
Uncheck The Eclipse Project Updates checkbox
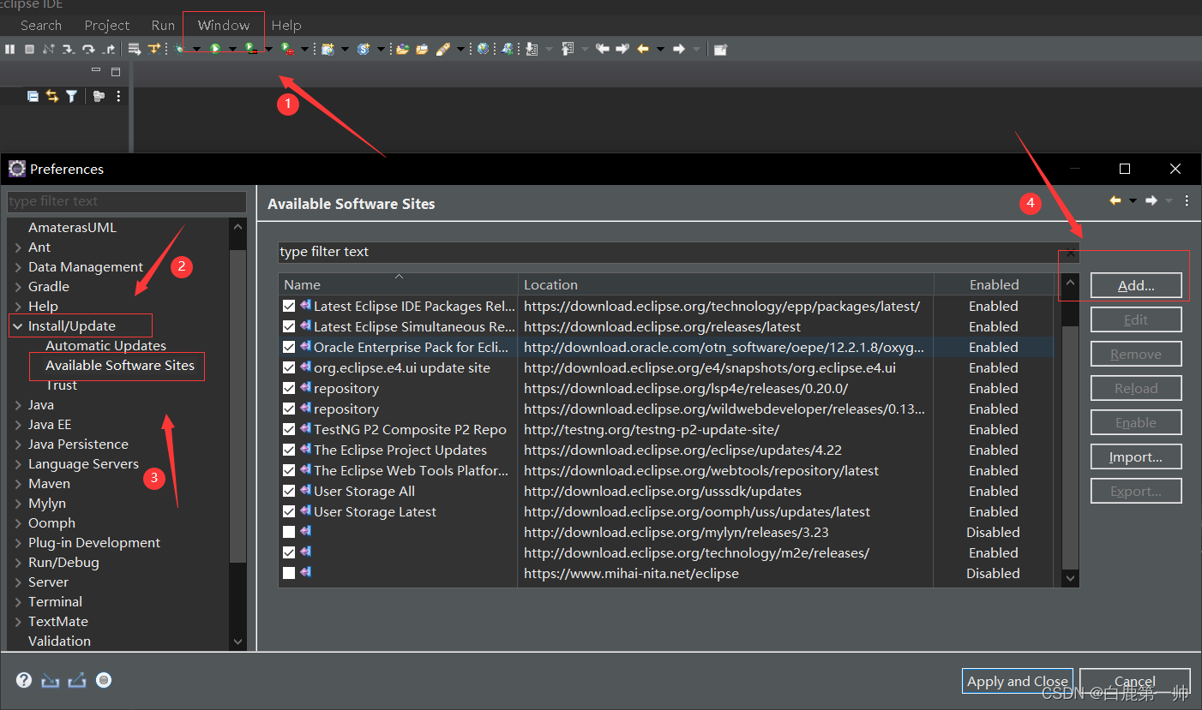coord(289,450)
